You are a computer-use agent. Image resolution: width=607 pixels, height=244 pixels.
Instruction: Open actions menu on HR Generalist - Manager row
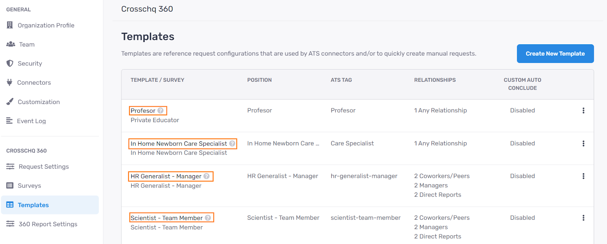583,176
